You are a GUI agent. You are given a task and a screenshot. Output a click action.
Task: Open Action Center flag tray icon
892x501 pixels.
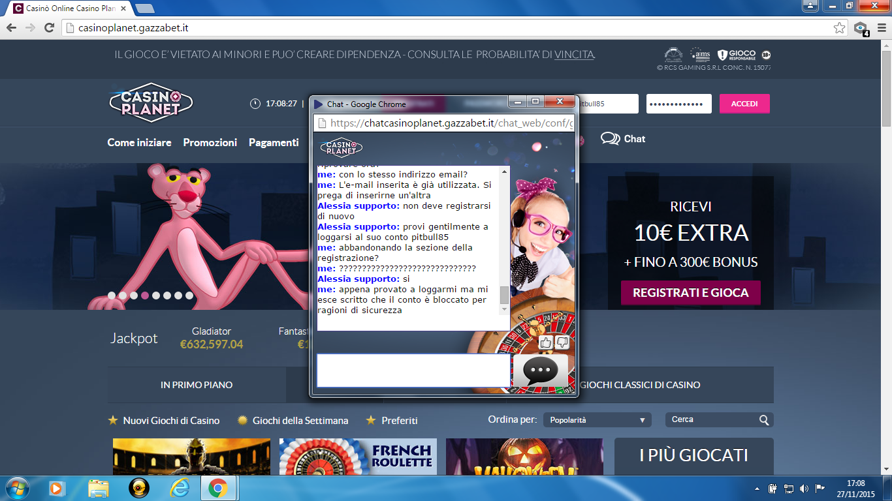819,488
